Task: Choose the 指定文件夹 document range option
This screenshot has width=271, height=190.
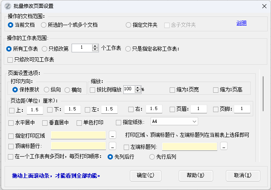Action: (129, 25)
